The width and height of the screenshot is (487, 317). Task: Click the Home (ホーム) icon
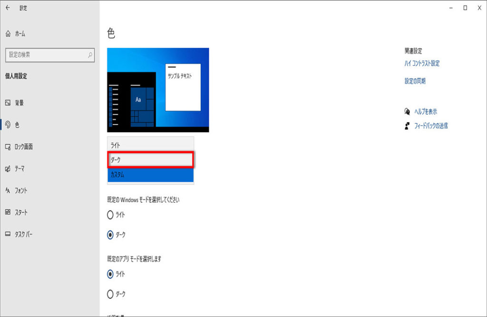pos(8,34)
